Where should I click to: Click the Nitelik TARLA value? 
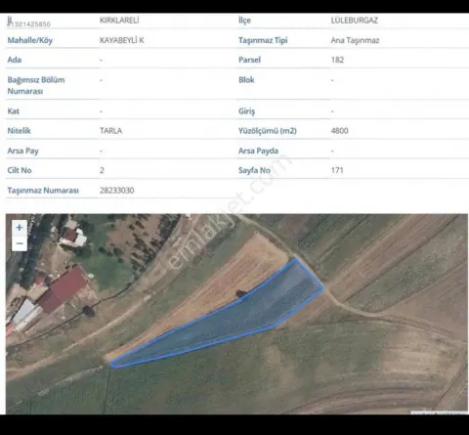[x=110, y=131]
